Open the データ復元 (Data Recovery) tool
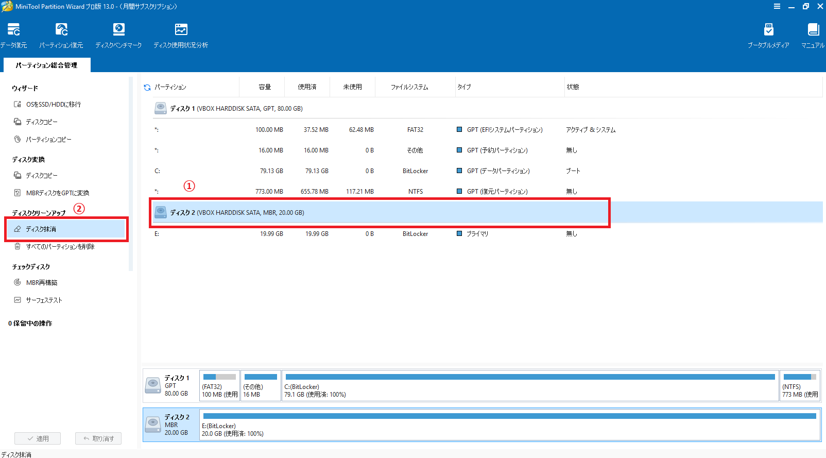 coord(13,35)
